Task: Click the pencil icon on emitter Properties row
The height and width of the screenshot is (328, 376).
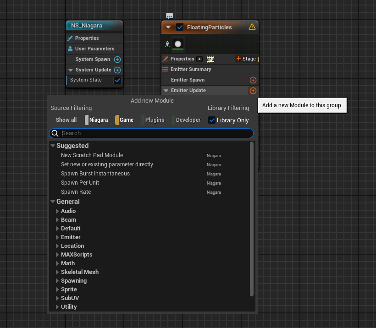Action: pyautogui.click(x=166, y=59)
